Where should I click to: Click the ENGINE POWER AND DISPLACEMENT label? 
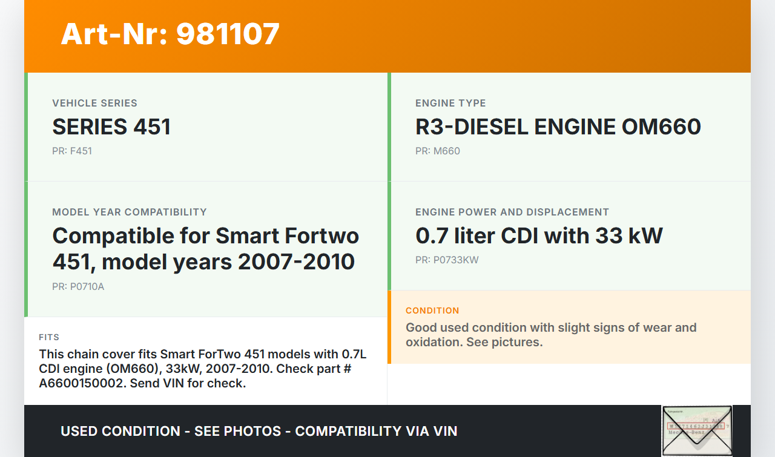pos(512,212)
